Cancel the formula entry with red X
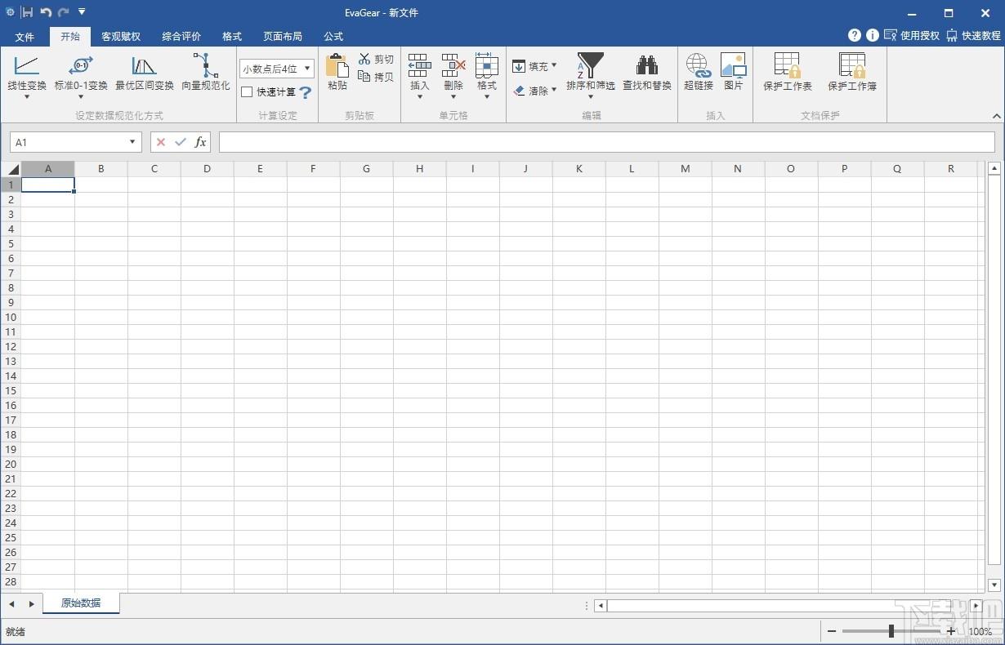This screenshot has width=1005, height=645. (161, 142)
